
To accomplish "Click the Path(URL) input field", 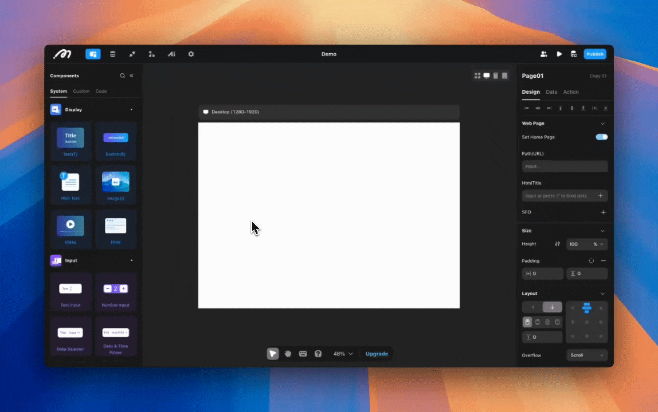I will pos(565,167).
